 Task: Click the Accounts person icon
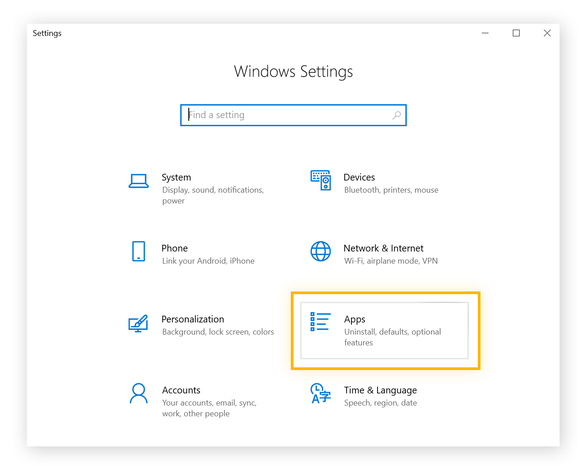pyautogui.click(x=138, y=393)
